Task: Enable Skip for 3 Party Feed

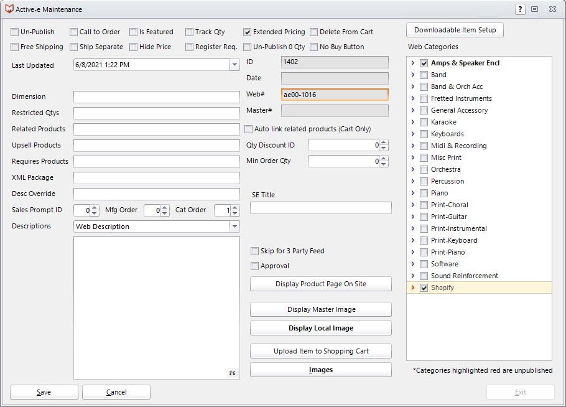Action: point(255,251)
